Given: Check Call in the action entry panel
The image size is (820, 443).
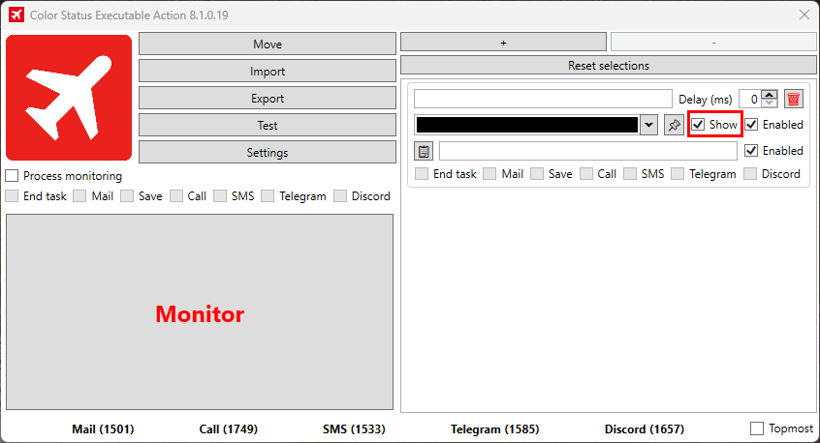Looking at the screenshot, I should point(586,174).
